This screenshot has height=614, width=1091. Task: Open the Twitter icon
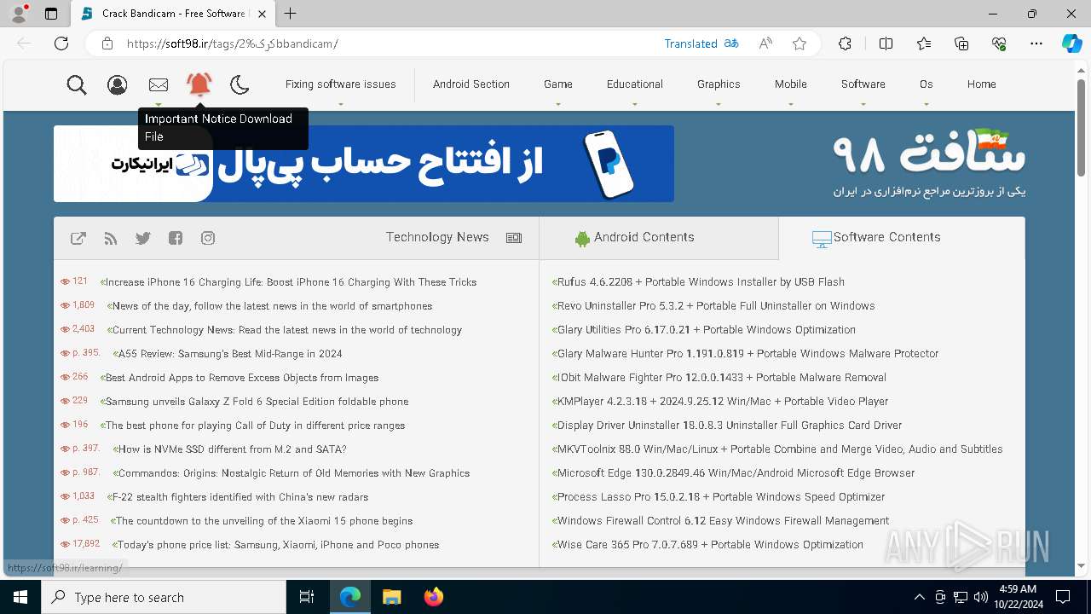pyautogui.click(x=143, y=239)
